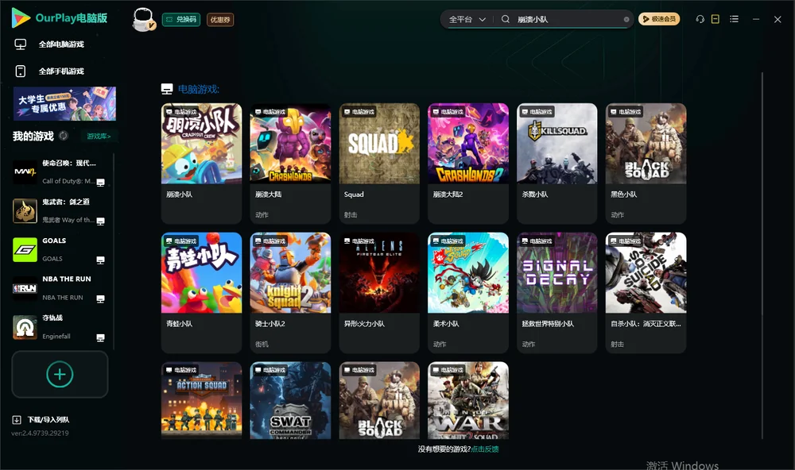This screenshot has height=470, width=795.
Task: Open the 异形火力小队 Aliens card
Action: [379, 292]
